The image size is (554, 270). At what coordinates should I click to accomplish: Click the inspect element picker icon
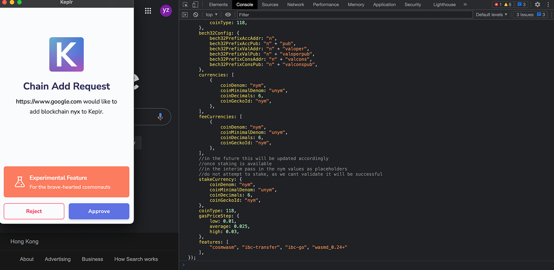click(185, 5)
